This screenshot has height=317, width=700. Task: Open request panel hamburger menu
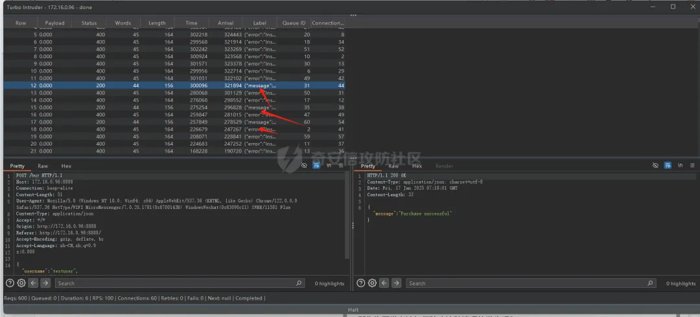coord(341,166)
